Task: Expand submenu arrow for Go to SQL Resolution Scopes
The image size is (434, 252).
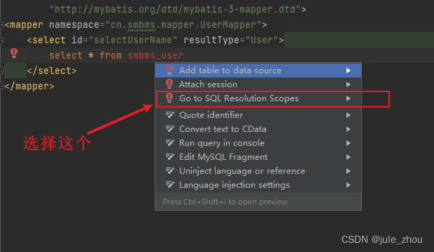Action: 348,98
